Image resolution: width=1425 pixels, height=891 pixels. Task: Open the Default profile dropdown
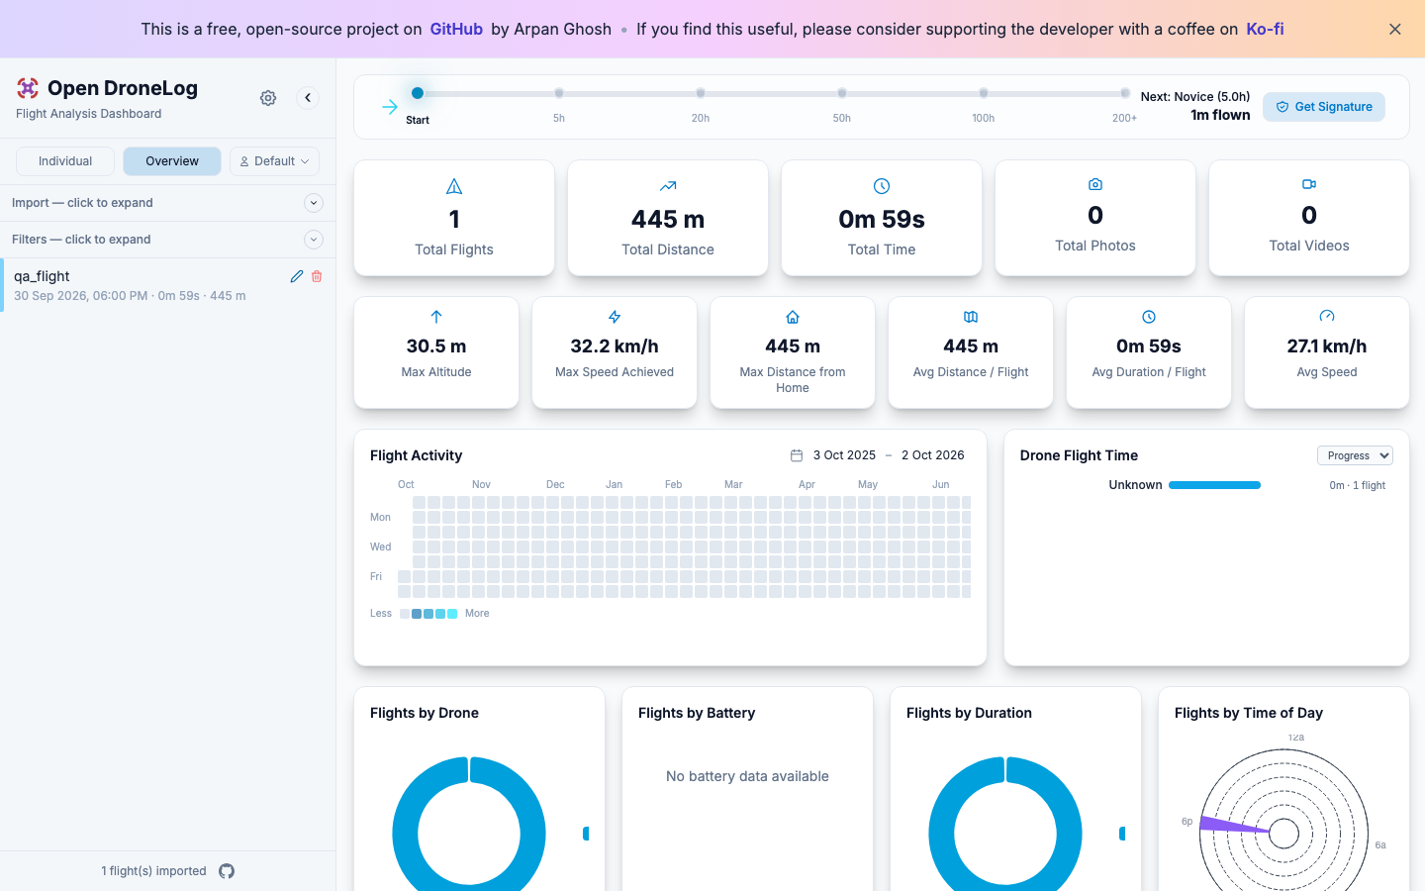pos(274,161)
